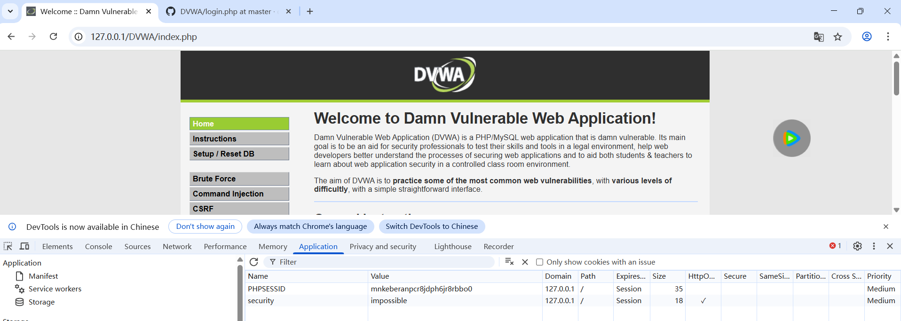
Task: Refresh the cookies table
Action: 254,262
